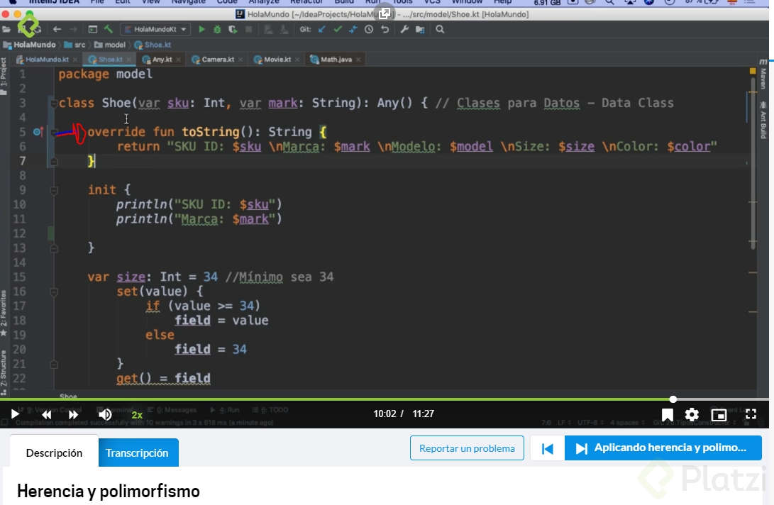
Task: Click Git Update Project blue arrow
Action: [322, 30]
